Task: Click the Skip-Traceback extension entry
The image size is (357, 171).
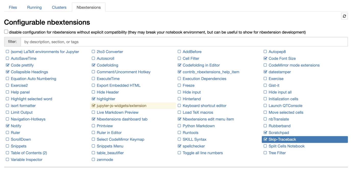Action: tap(282, 139)
